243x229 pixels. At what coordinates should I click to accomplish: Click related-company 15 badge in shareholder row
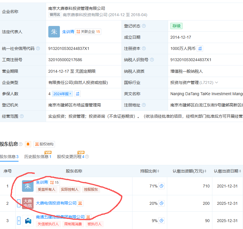coord(54,183)
